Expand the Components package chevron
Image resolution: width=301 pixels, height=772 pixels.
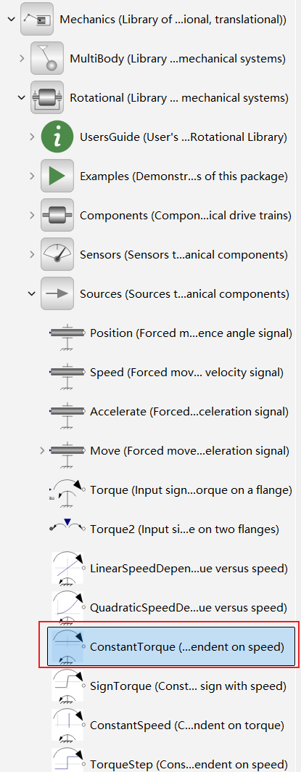[x=32, y=215]
